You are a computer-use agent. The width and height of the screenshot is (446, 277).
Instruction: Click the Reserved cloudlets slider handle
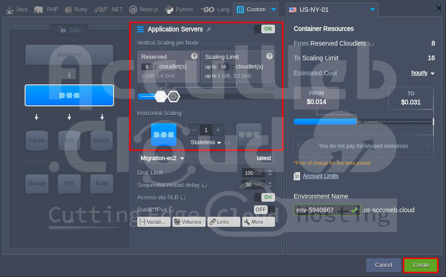[x=160, y=96]
